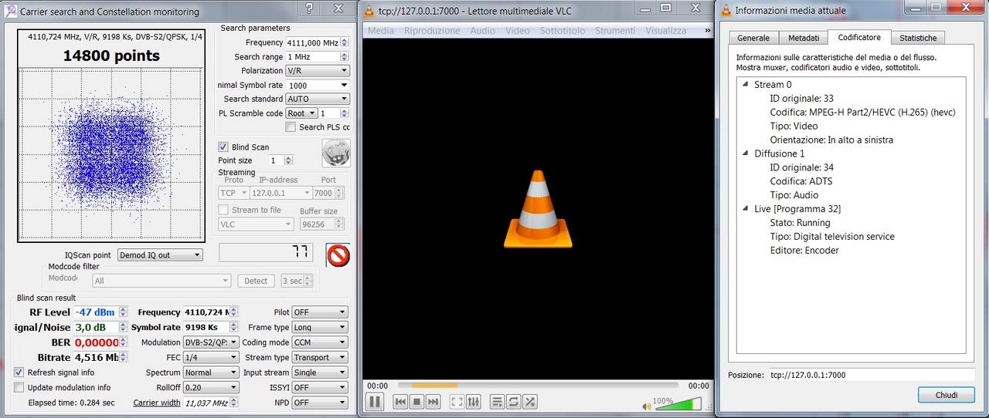Select the Codificatore tab

click(x=859, y=37)
